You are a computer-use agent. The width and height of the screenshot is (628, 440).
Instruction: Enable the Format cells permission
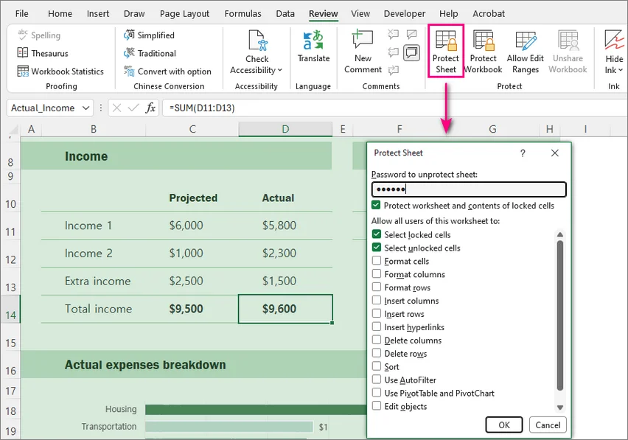(x=377, y=261)
